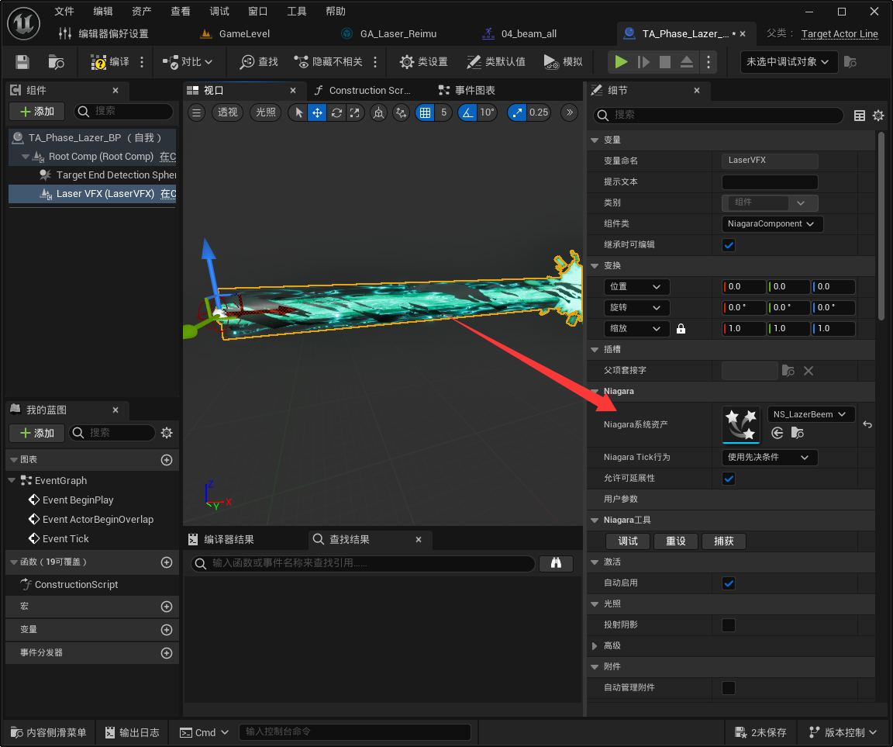Expand hidden viewport toolbar options
This screenshot has width=893, height=747.
570,112
